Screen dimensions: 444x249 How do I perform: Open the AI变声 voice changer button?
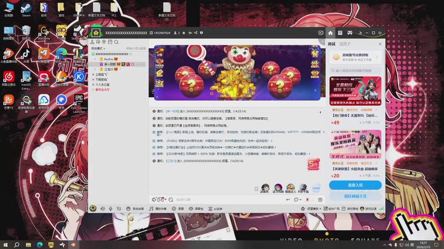(215, 209)
